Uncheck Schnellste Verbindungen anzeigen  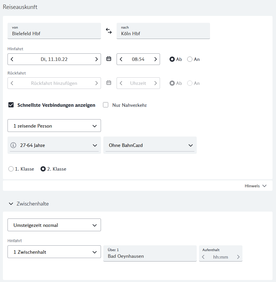click(x=11, y=105)
